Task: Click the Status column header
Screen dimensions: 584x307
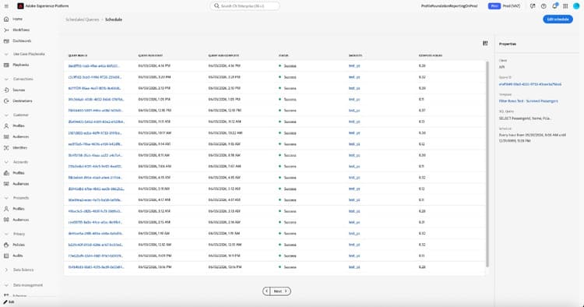Action: coord(283,55)
